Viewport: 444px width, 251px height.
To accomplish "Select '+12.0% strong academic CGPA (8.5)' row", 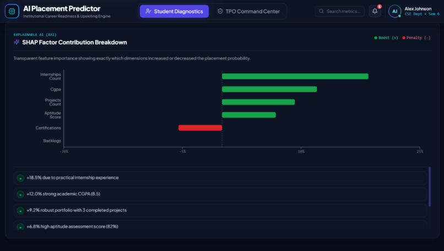I will [220, 194].
